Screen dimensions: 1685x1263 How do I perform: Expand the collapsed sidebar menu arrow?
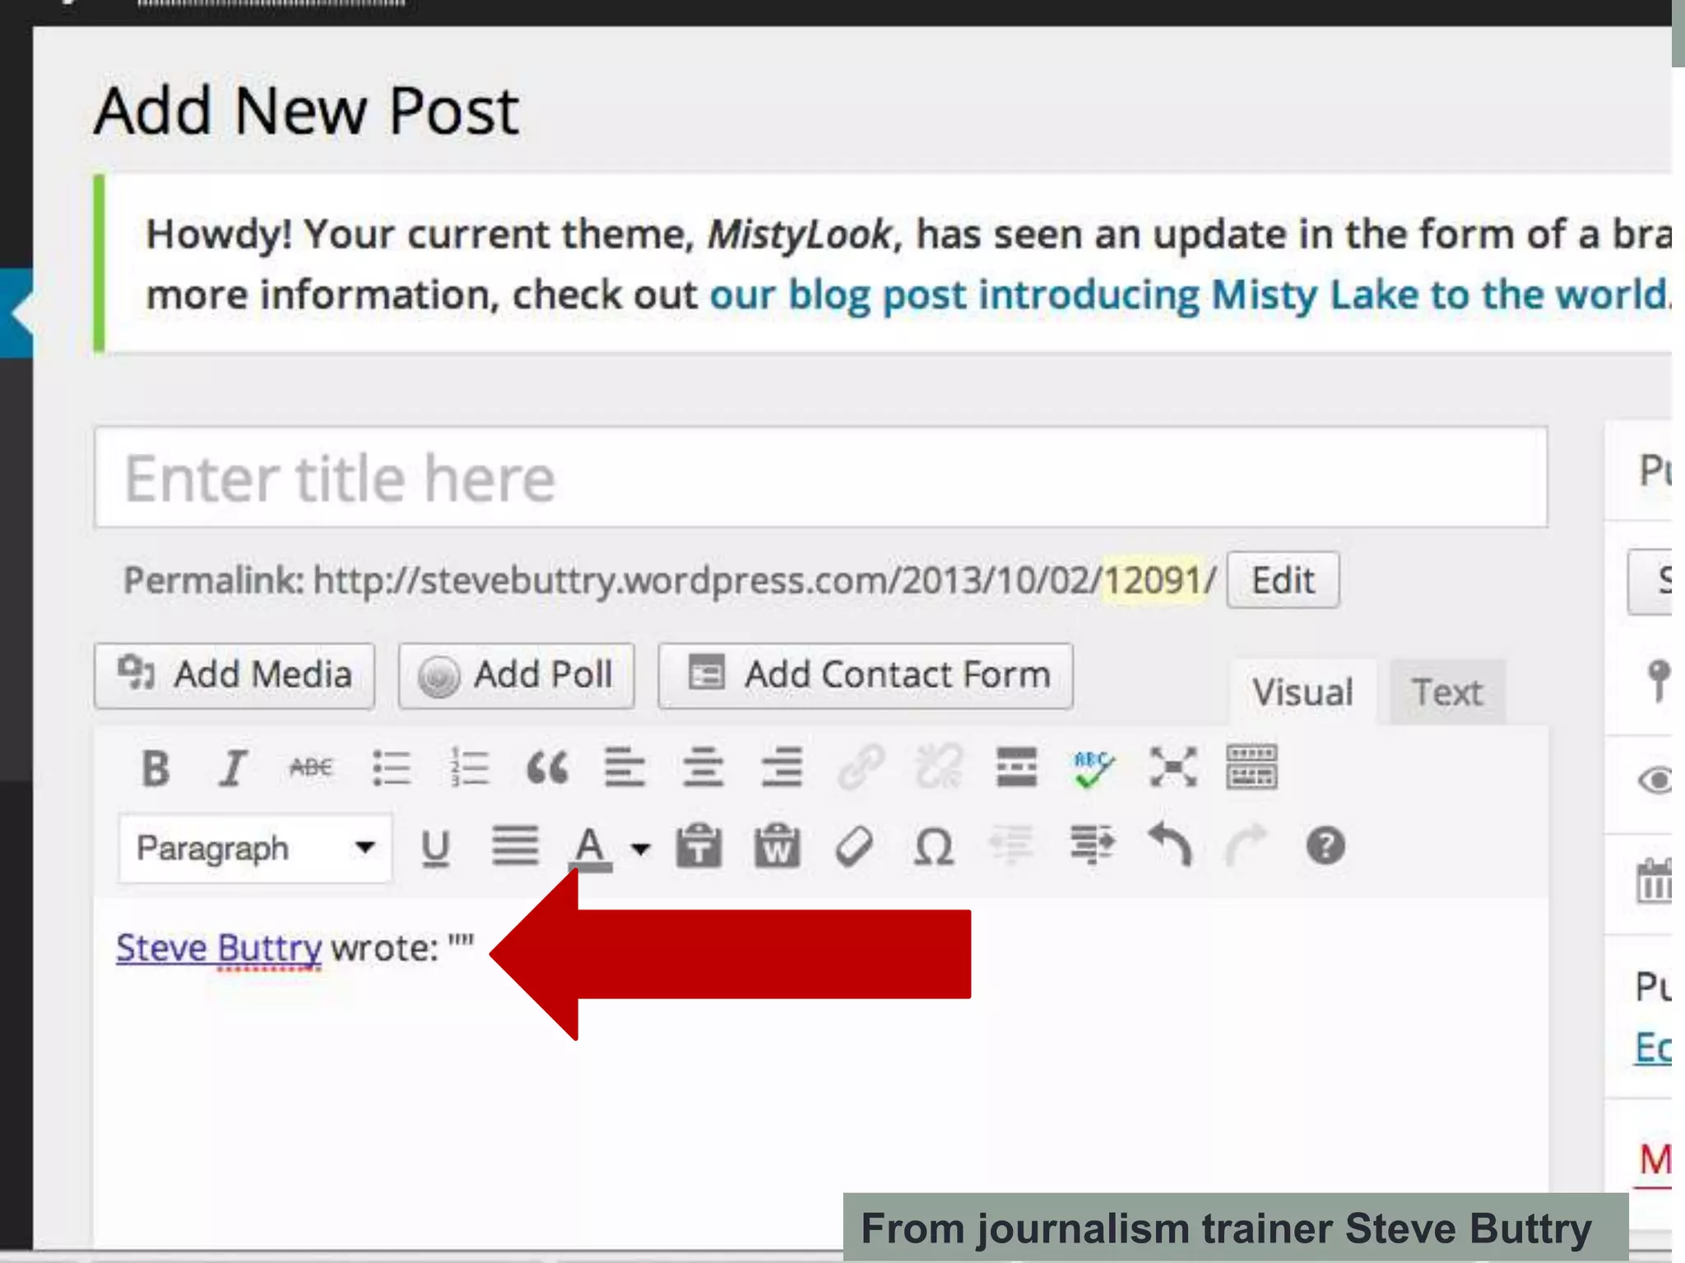pos(16,312)
